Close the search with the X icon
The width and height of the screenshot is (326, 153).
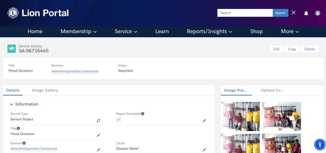tap(293, 13)
